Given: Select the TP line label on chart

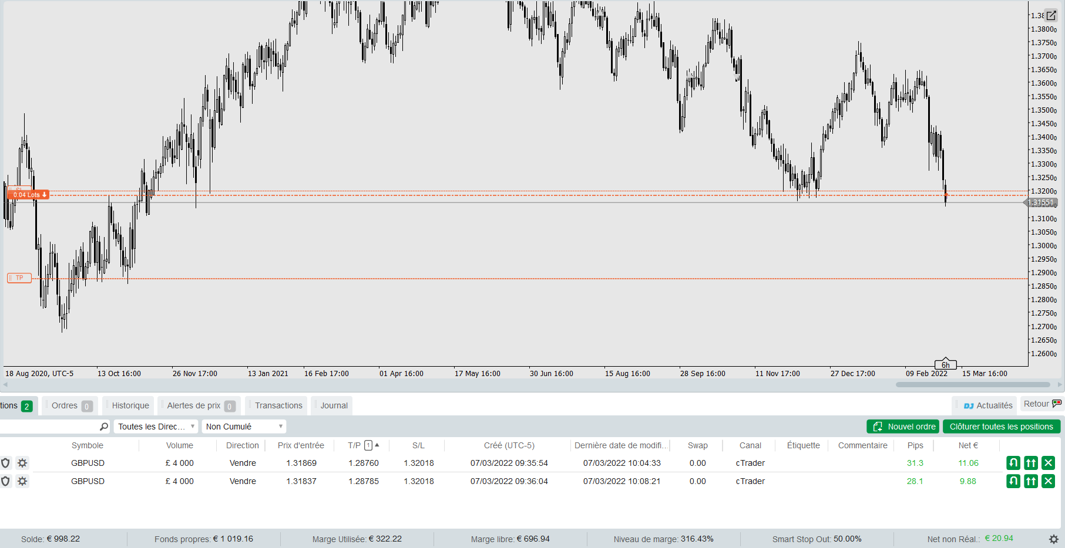Looking at the screenshot, I should [x=19, y=278].
